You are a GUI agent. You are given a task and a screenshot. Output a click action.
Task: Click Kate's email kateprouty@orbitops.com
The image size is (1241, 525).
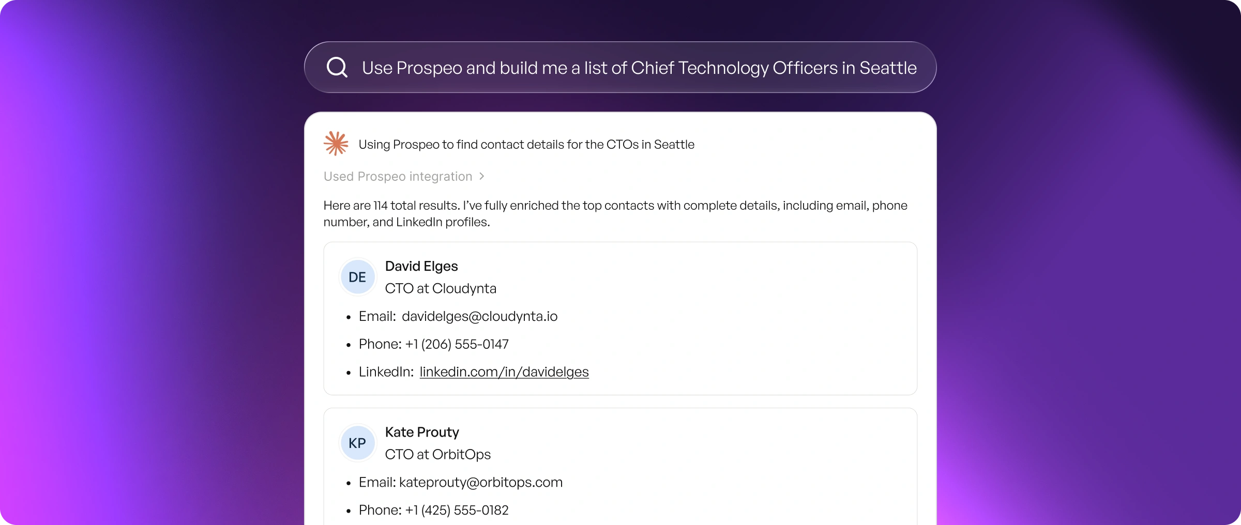[x=480, y=482]
